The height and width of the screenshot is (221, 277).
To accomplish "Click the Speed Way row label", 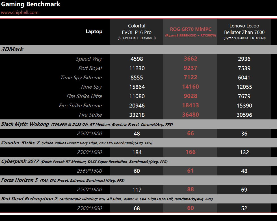I will pos(89,59).
